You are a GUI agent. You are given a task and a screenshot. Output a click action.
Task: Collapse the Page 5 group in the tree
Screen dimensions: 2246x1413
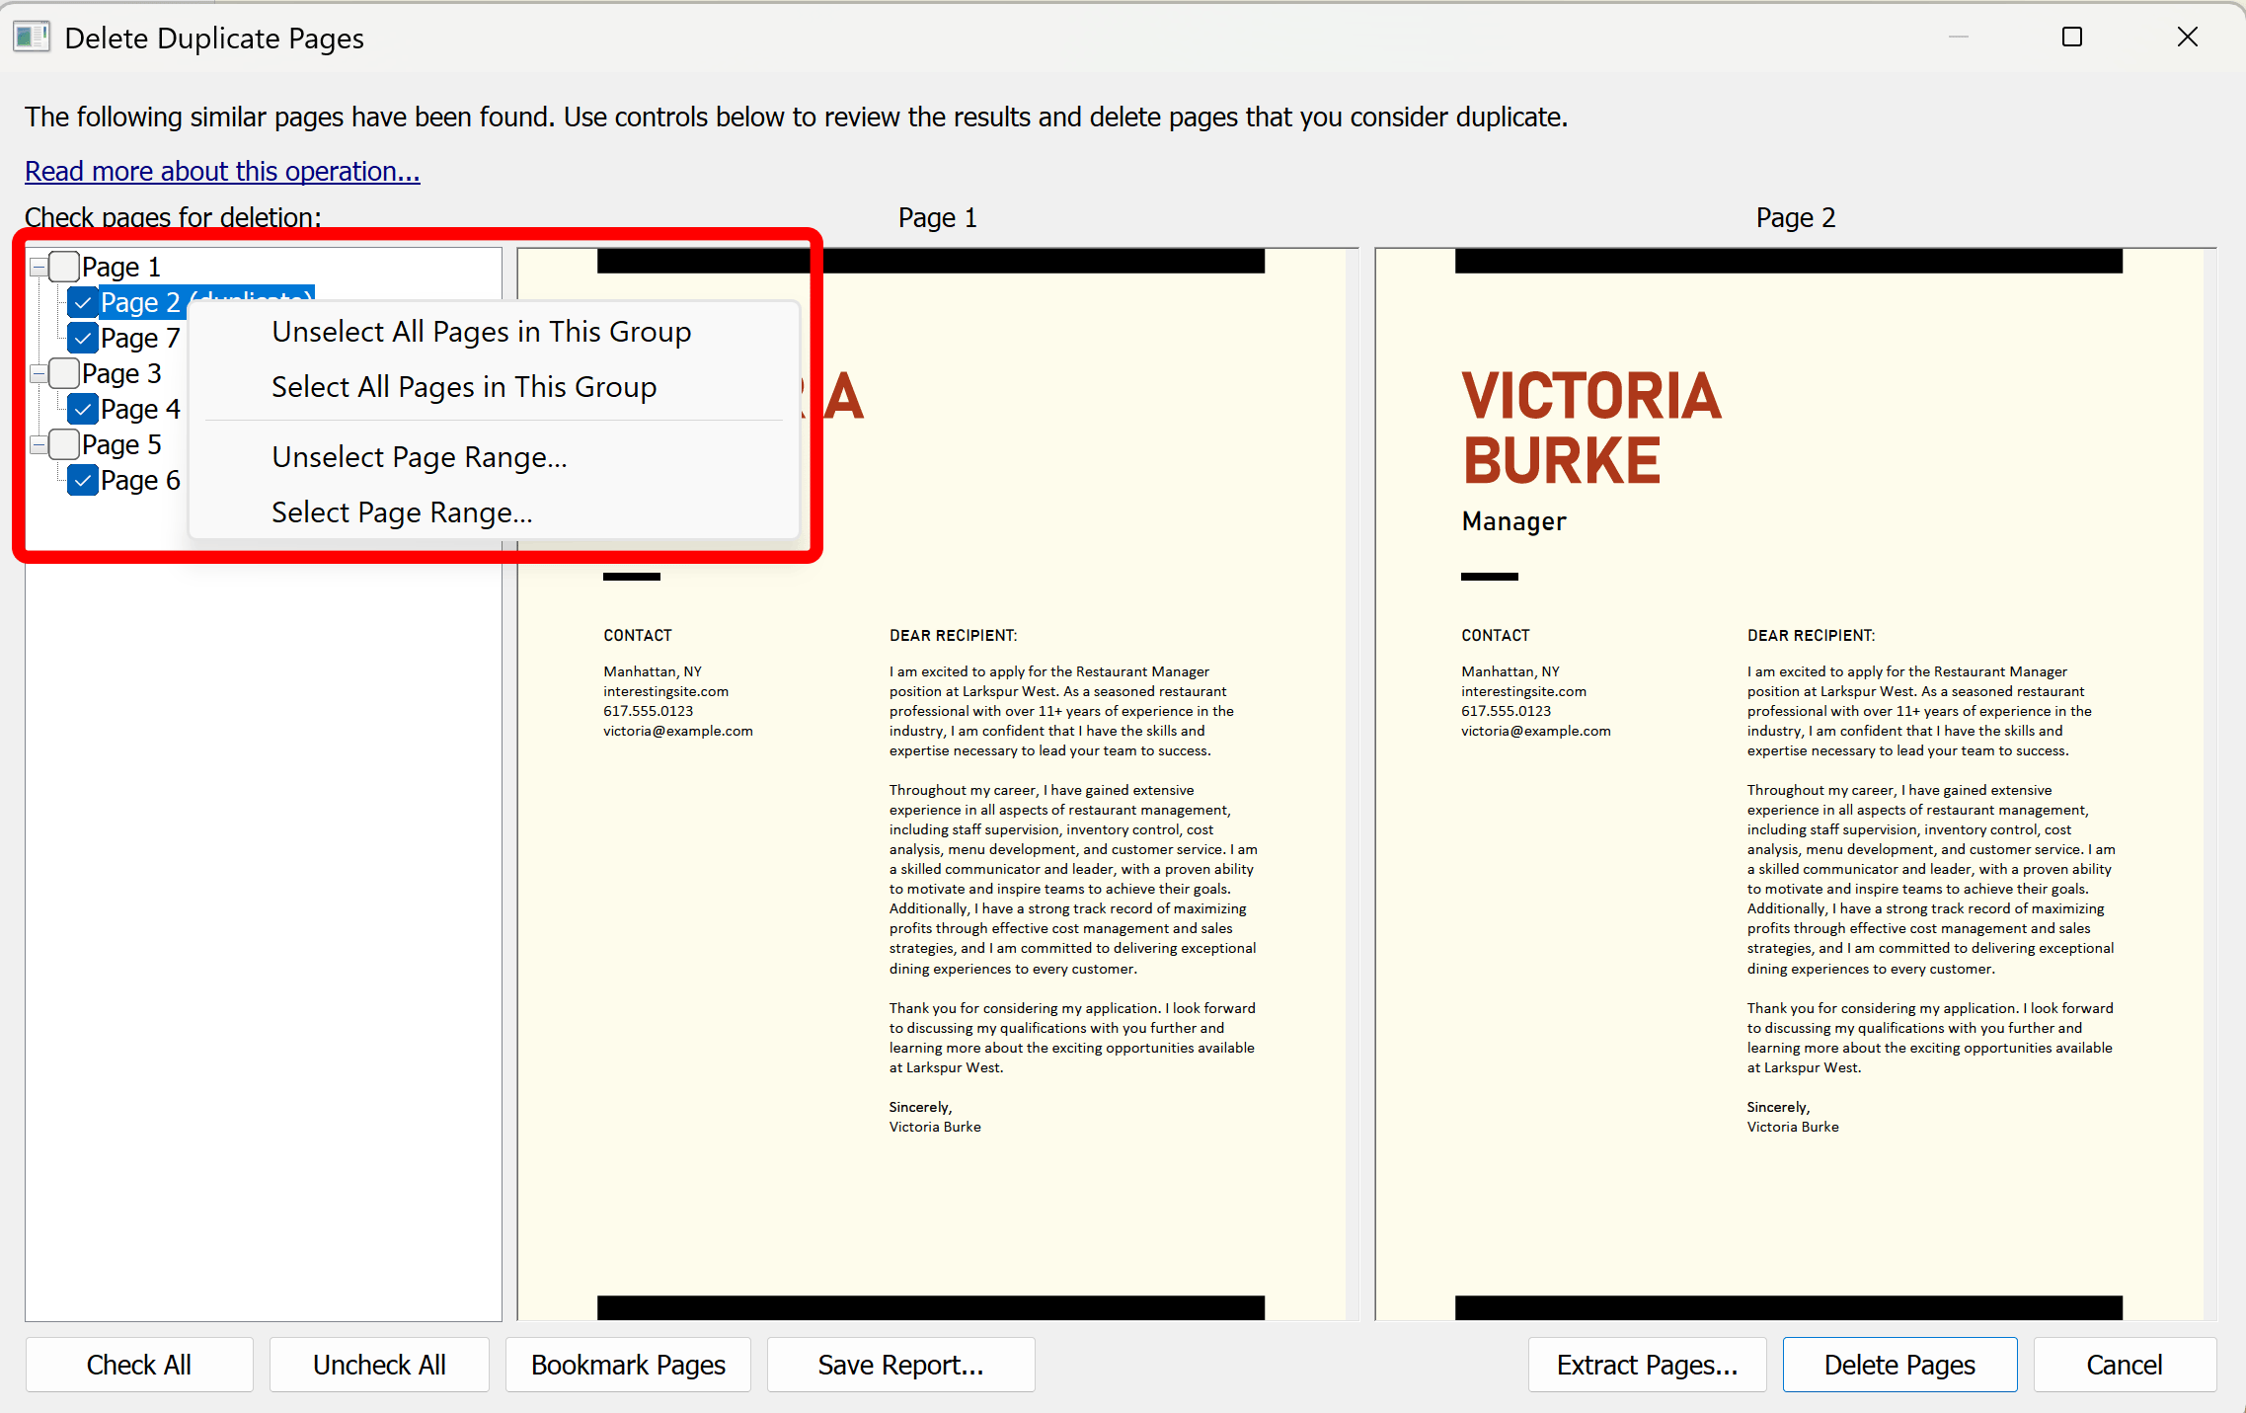click(x=37, y=444)
